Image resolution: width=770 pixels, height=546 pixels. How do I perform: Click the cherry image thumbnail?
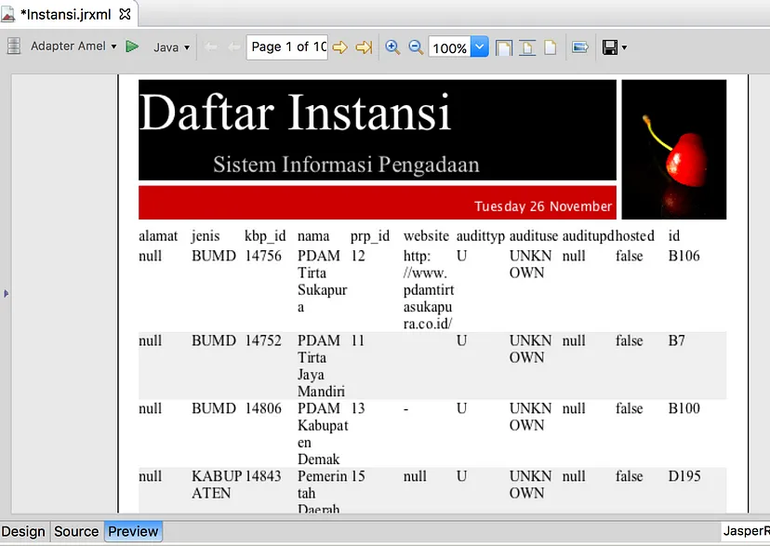673,149
